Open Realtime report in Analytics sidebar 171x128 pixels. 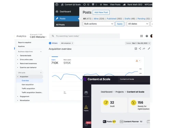click(x=22, y=46)
